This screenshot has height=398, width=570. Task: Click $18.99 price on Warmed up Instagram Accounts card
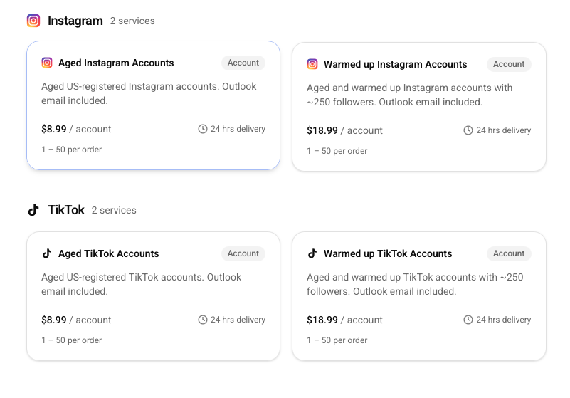pyautogui.click(x=322, y=130)
